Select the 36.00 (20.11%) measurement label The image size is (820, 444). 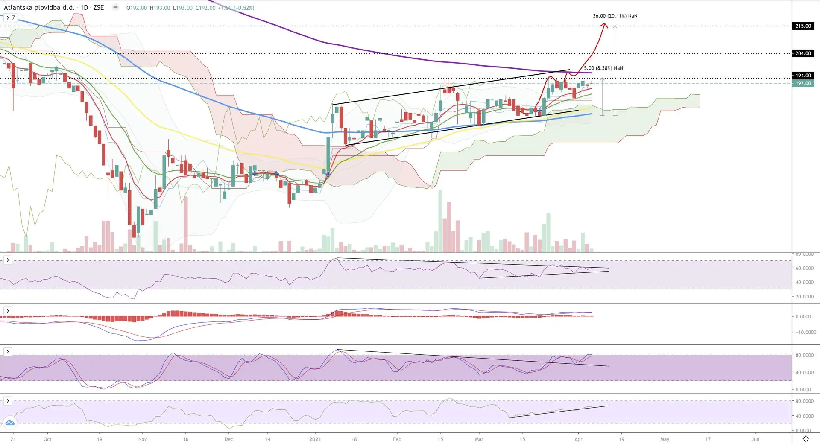(x=615, y=16)
